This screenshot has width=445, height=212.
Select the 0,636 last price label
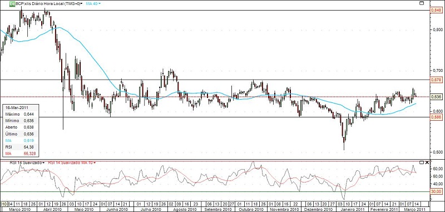pyautogui.click(x=437, y=97)
